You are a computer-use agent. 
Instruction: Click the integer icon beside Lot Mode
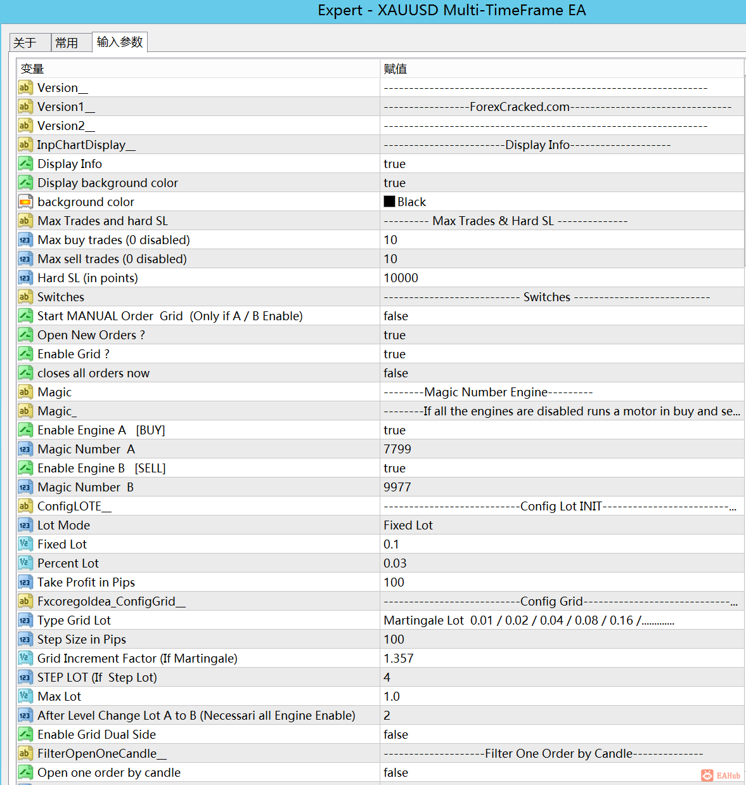pos(25,525)
